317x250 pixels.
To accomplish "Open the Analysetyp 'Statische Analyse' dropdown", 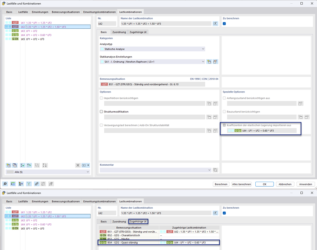I will pyautogui.click(x=152, y=49).
